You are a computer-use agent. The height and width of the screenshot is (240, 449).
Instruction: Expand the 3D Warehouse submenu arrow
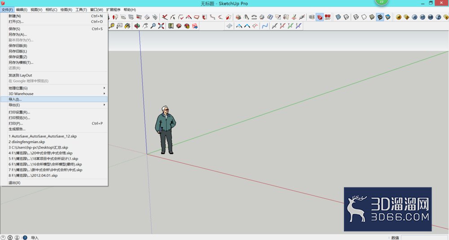[x=104, y=94]
